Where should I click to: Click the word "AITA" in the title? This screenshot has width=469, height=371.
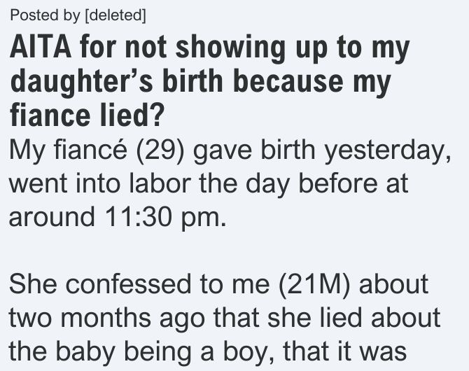coord(41,48)
